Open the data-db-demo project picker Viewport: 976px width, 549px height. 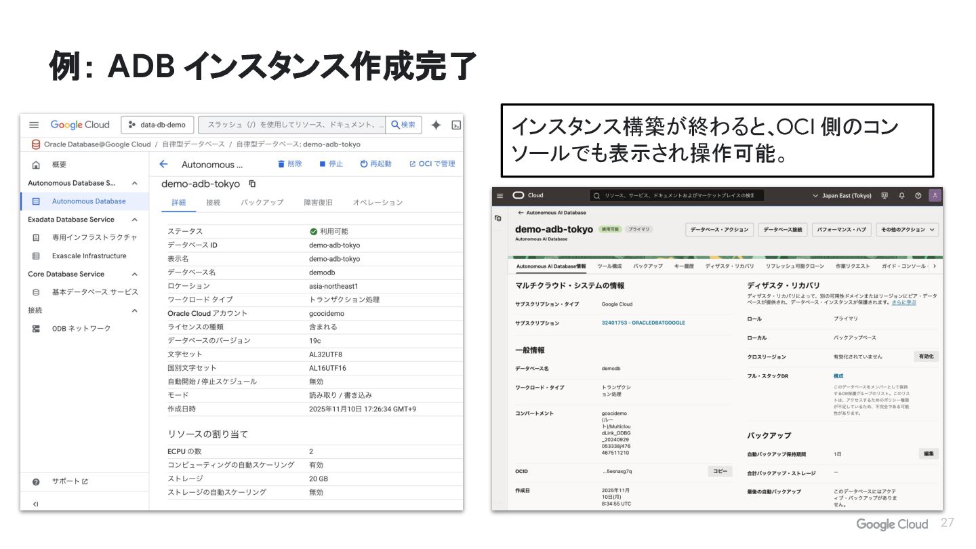point(157,125)
